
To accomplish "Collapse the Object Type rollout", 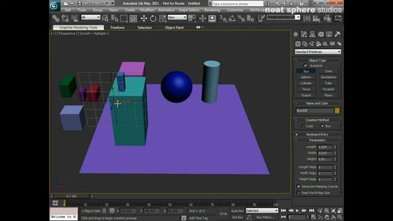I will point(317,60).
